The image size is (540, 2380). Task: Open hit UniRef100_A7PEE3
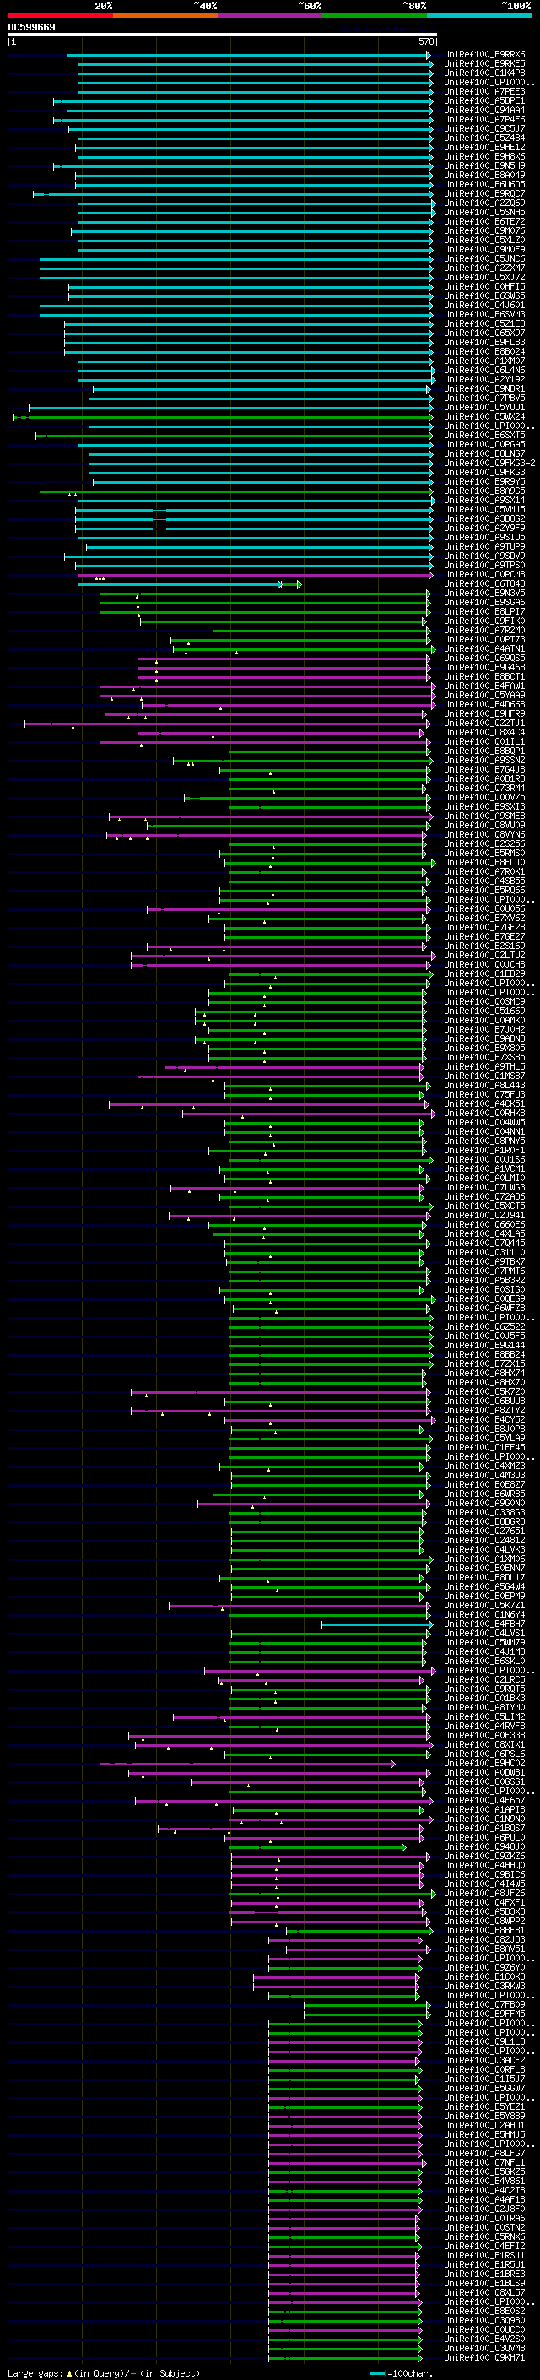483,91
